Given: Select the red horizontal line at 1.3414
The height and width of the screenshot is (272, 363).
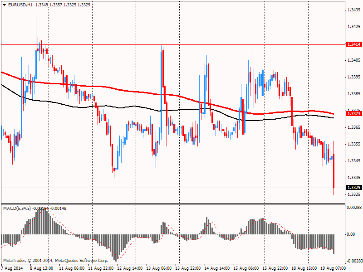Looking at the screenshot, I should 173,44.
